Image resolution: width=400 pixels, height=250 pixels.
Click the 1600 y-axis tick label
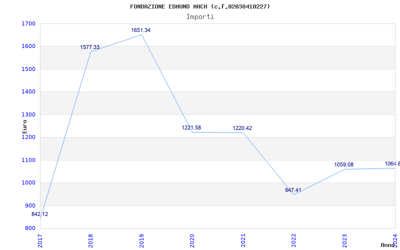(28, 46)
